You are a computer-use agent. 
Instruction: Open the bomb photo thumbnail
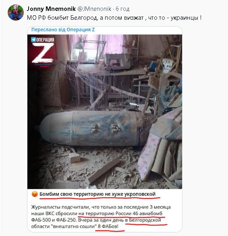point(105,112)
